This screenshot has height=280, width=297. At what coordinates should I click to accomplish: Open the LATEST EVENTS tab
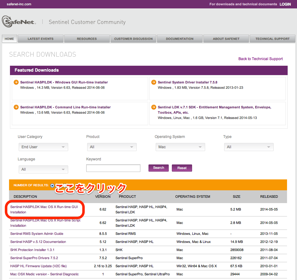click(x=40, y=39)
